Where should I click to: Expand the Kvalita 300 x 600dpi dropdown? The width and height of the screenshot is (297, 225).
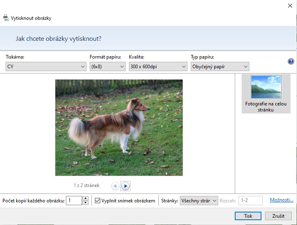click(x=158, y=67)
